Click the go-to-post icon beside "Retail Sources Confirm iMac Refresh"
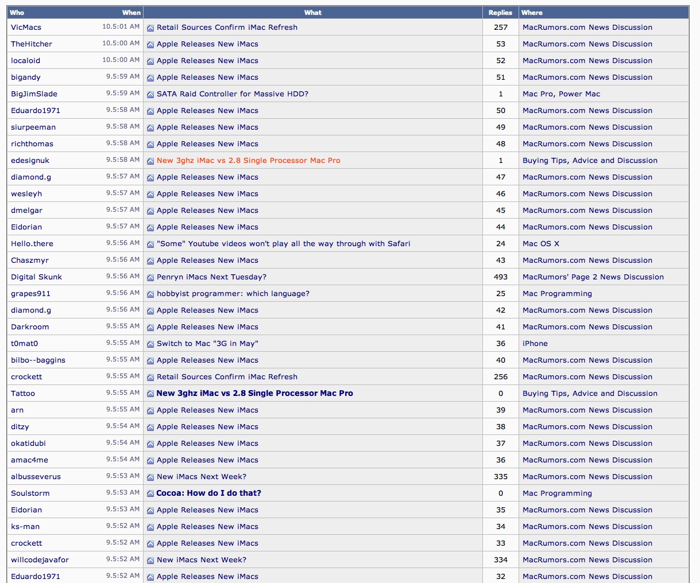 [x=150, y=27]
